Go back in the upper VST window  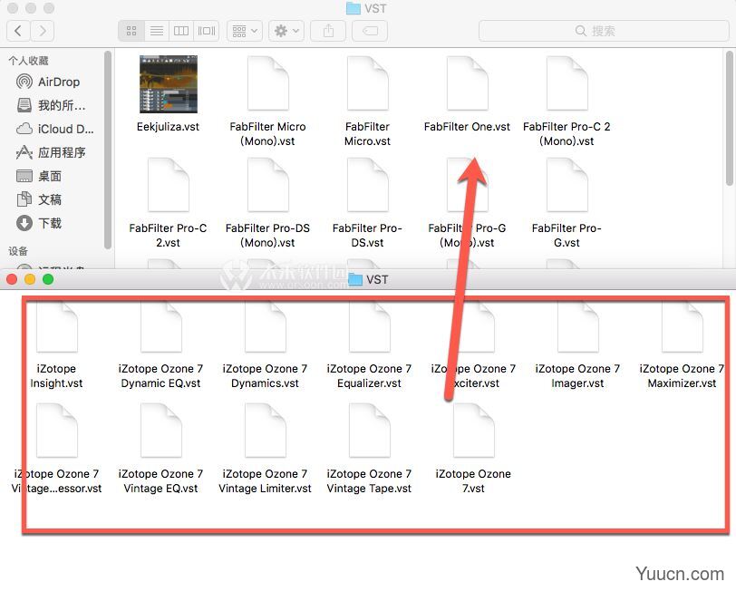[18, 31]
